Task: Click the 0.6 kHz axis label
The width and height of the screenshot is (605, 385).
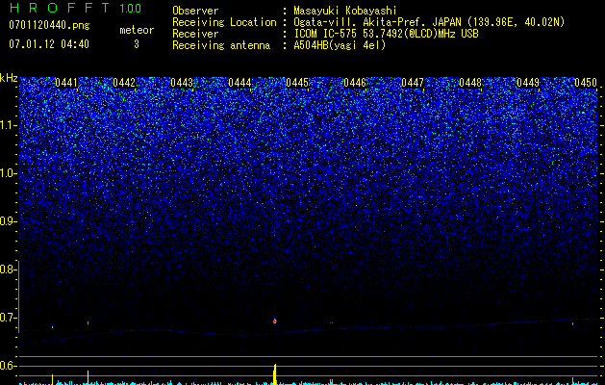Action: click(x=7, y=366)
